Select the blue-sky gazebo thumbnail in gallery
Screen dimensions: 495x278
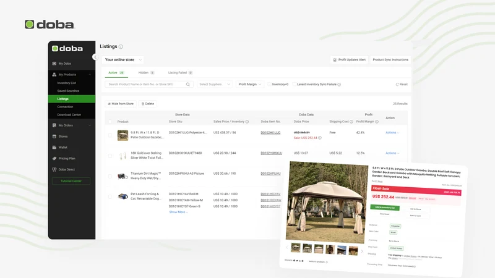342,250
